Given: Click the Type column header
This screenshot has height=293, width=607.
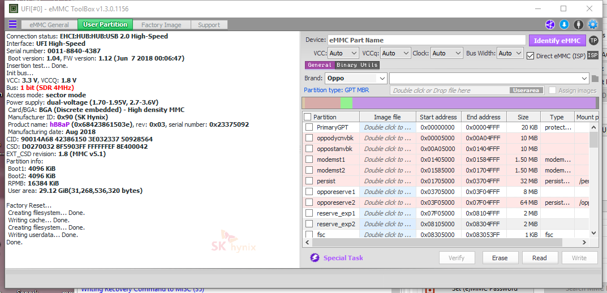Looking at the screenshot, I should point(557,117).
